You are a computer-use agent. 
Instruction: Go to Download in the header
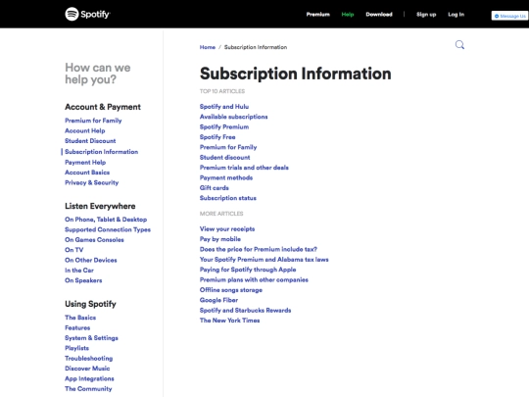379,15
